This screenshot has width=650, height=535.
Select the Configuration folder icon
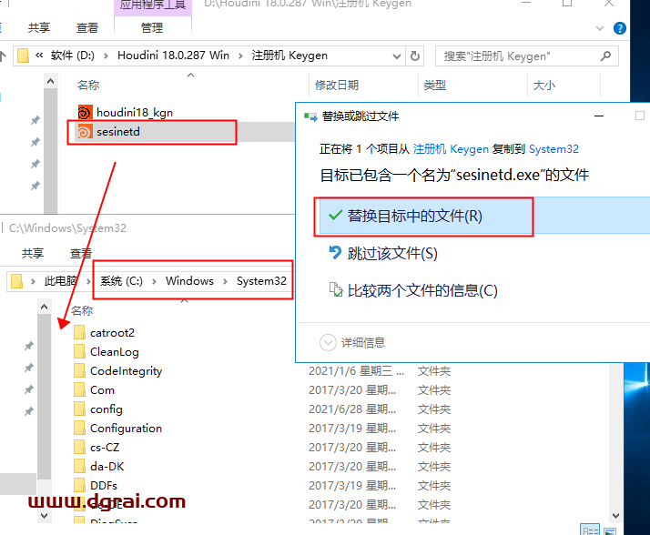click(79, 428)
